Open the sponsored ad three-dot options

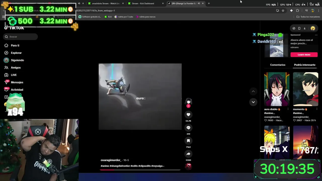316,35
